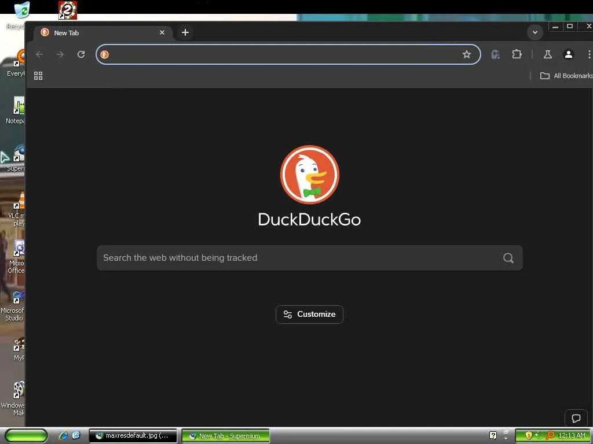Click the 12:13 AM clock

tap(572, 436)
